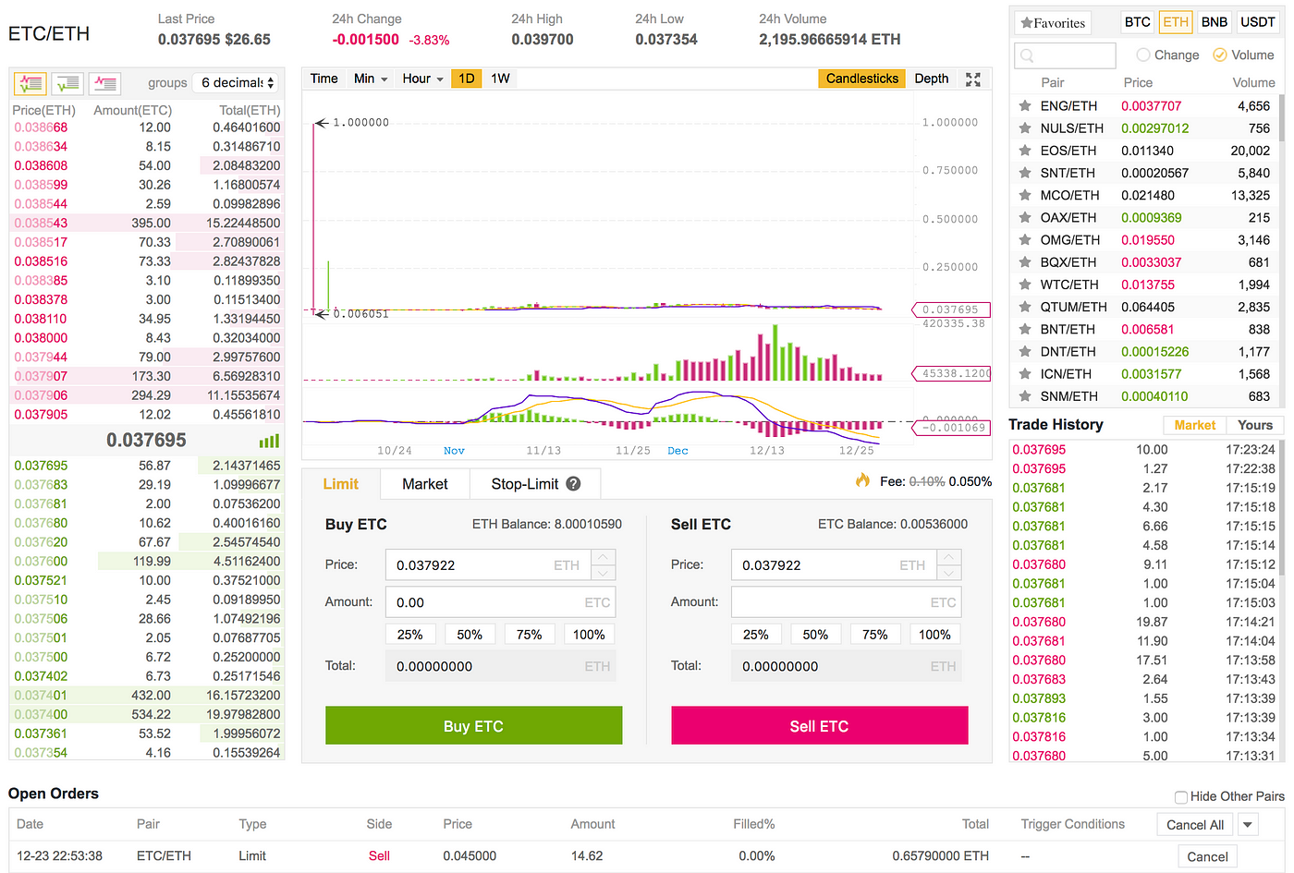1294x873 pixels.
Task: Select the Time chart mode
Action: point(323,79)
